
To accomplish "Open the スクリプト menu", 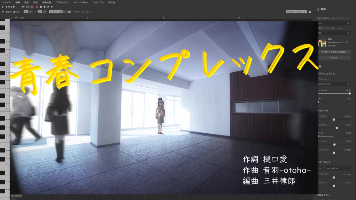I will click(98, 3).
